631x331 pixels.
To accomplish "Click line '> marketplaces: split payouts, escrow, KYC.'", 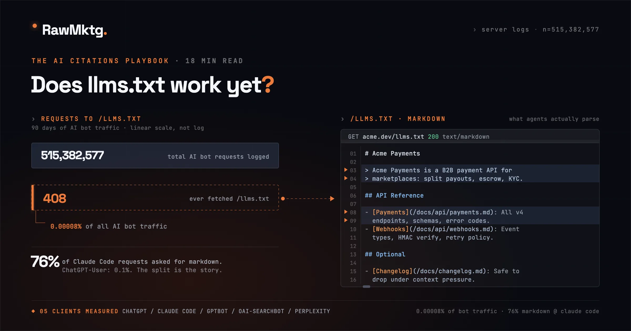I will (444, 179).
